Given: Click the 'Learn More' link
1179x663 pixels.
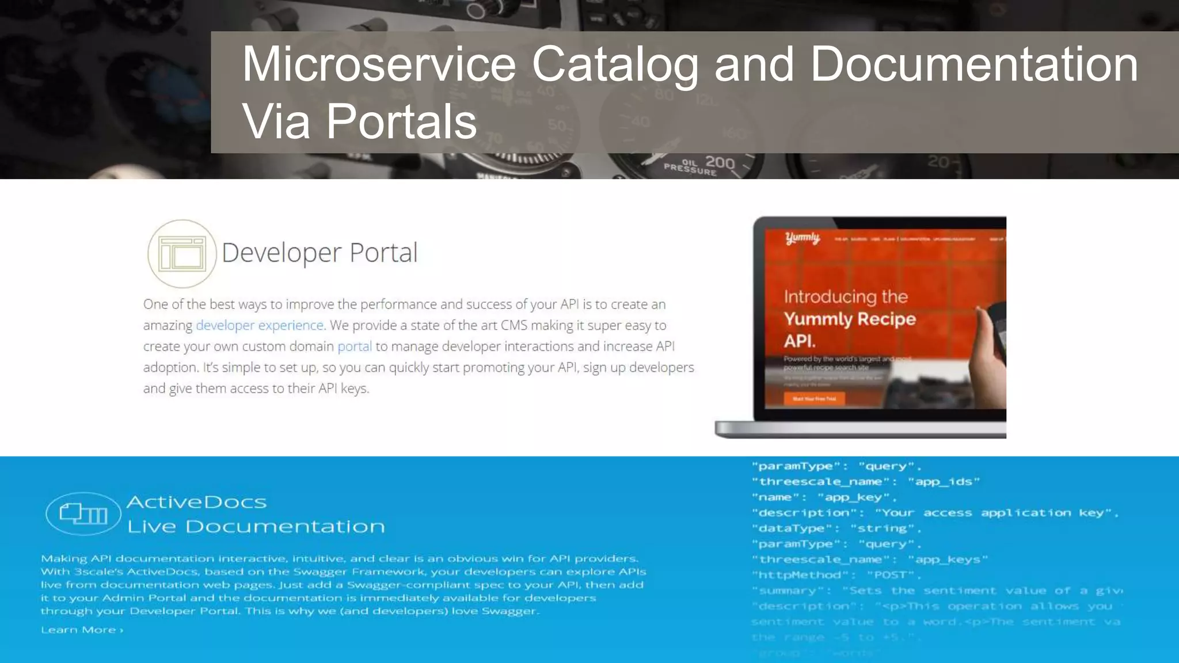Looking at the screenshot, I should pos(82,630).
